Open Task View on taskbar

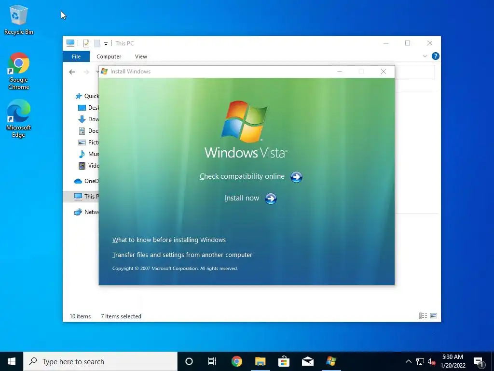pos(212,361)
